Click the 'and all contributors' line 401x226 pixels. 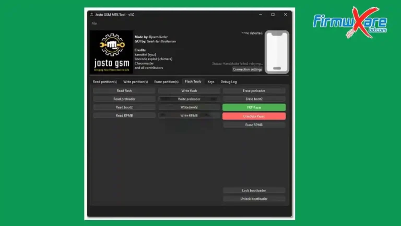[x=149, y=67]
